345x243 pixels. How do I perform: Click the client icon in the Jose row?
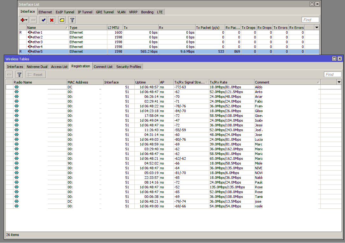pyautogui.click(x=17, y=135)
